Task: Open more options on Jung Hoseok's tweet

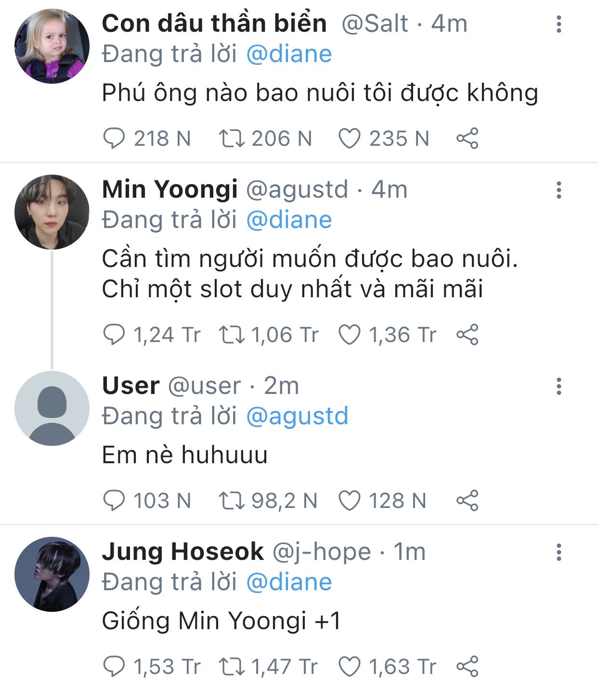Action: click(559, 552)
